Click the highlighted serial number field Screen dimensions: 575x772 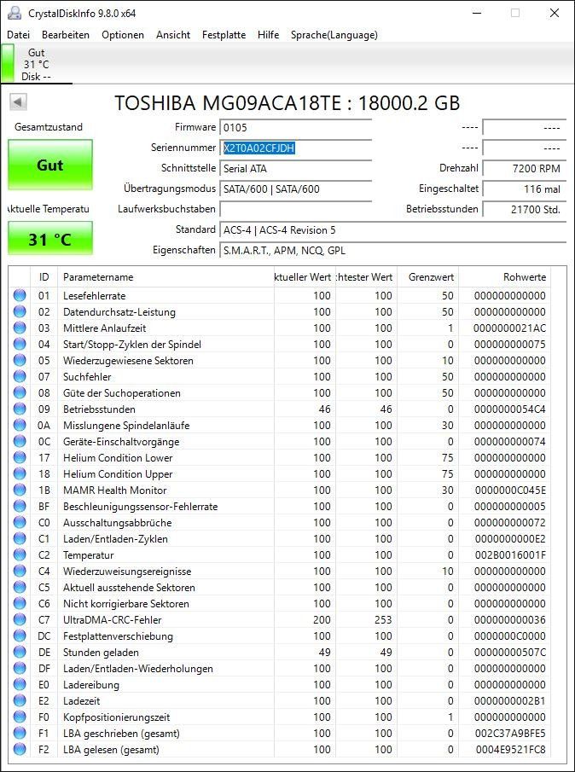tap(295, 148)
